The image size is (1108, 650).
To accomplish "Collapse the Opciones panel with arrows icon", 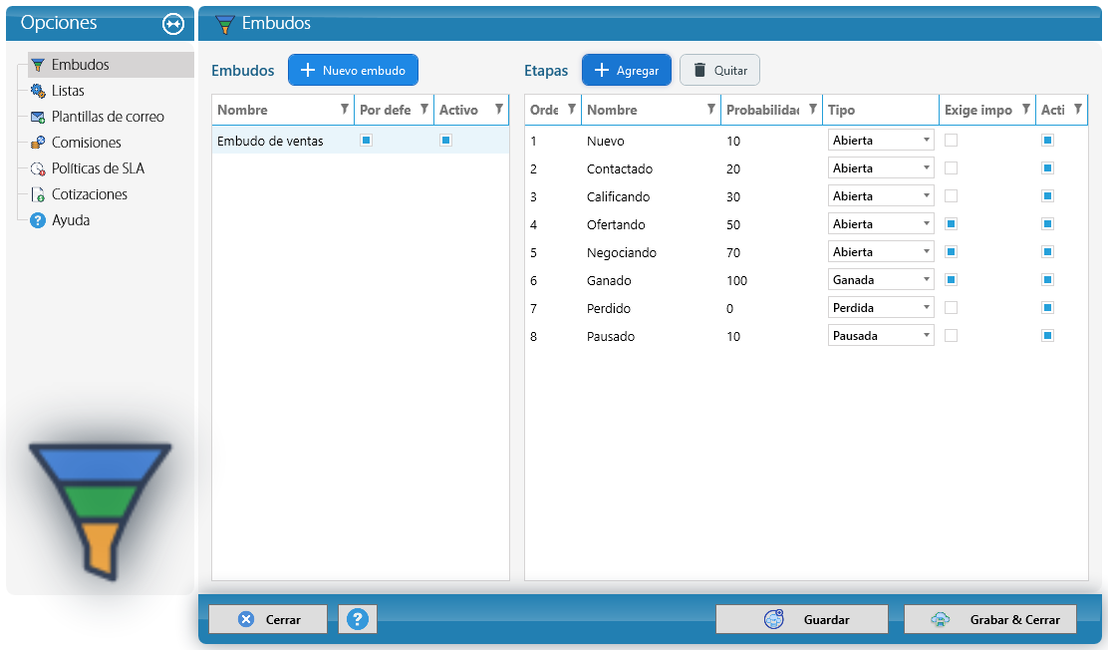I will point(173,23).
